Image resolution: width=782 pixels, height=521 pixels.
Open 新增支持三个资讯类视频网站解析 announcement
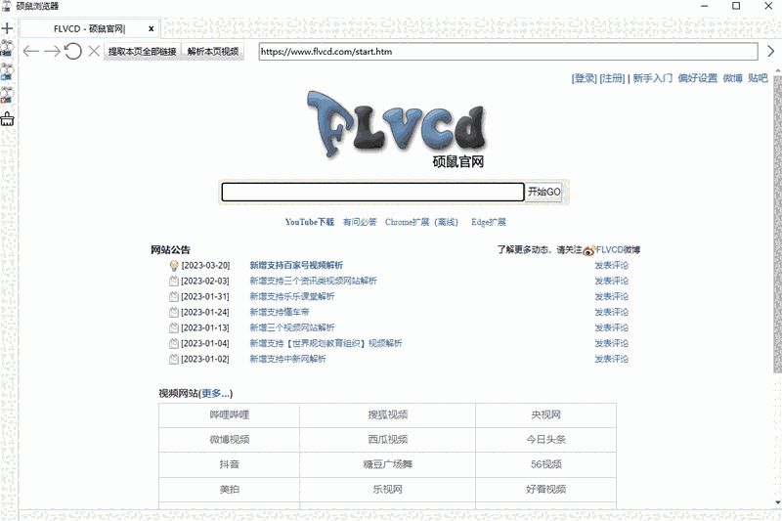313,281
